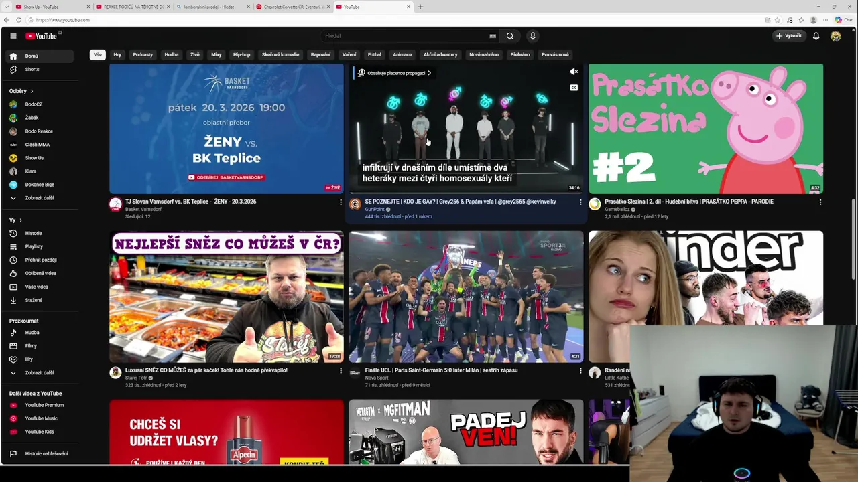Open options for SE POZNEJTE video
Screen dimensions: 858x482
pos(580,202)
